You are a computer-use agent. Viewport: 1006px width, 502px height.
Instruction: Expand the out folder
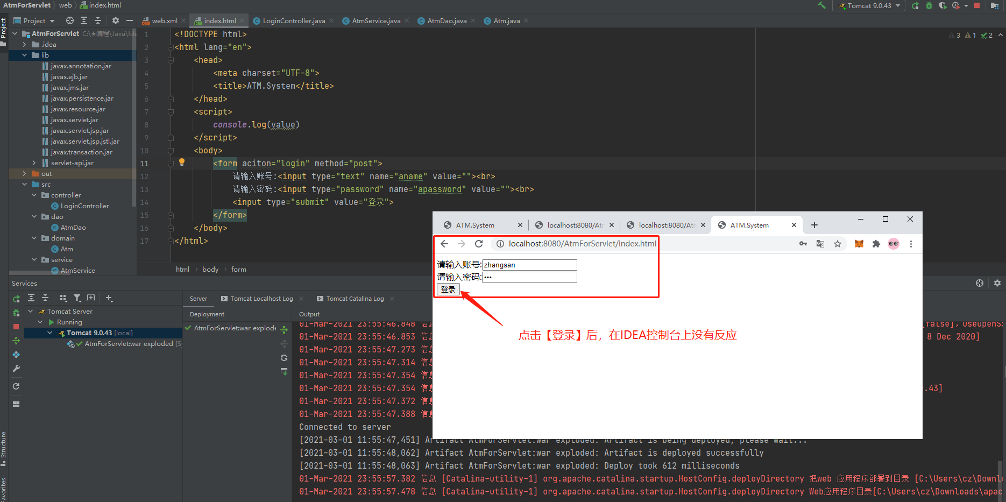pyautogui.click(x=24, y=174)
